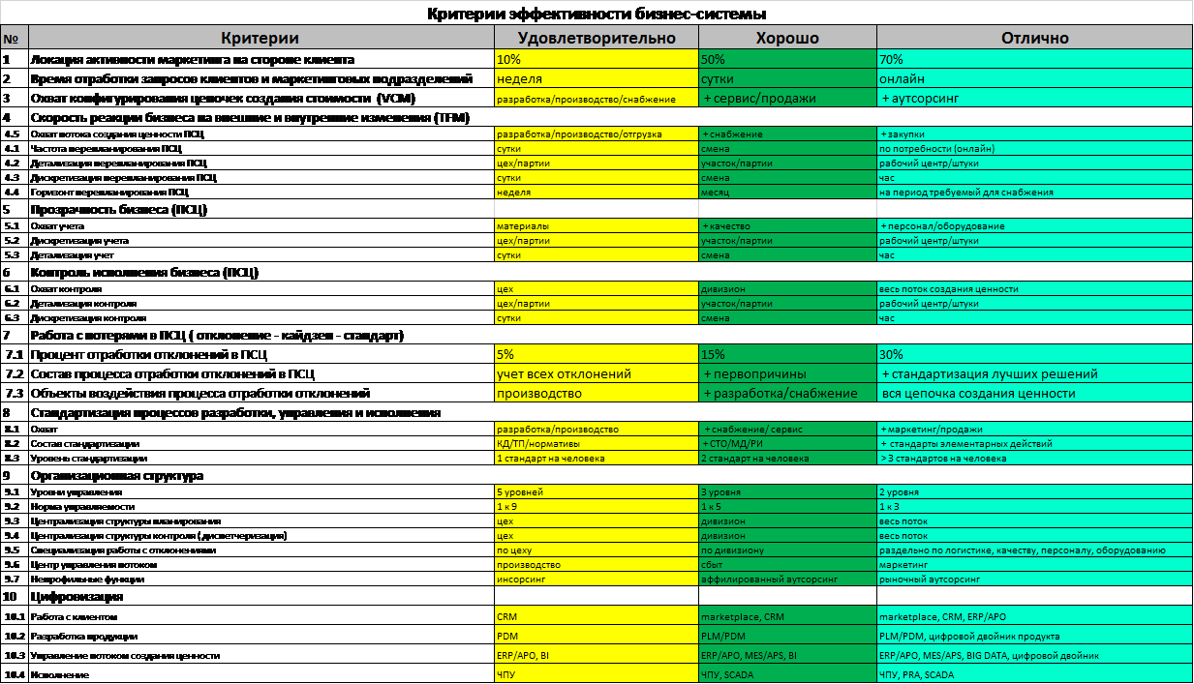The width and height of the screenshot is (1194, 684).
Task: Click the '+ аутсорсинг' cell
Action: tap(1034, 98)
